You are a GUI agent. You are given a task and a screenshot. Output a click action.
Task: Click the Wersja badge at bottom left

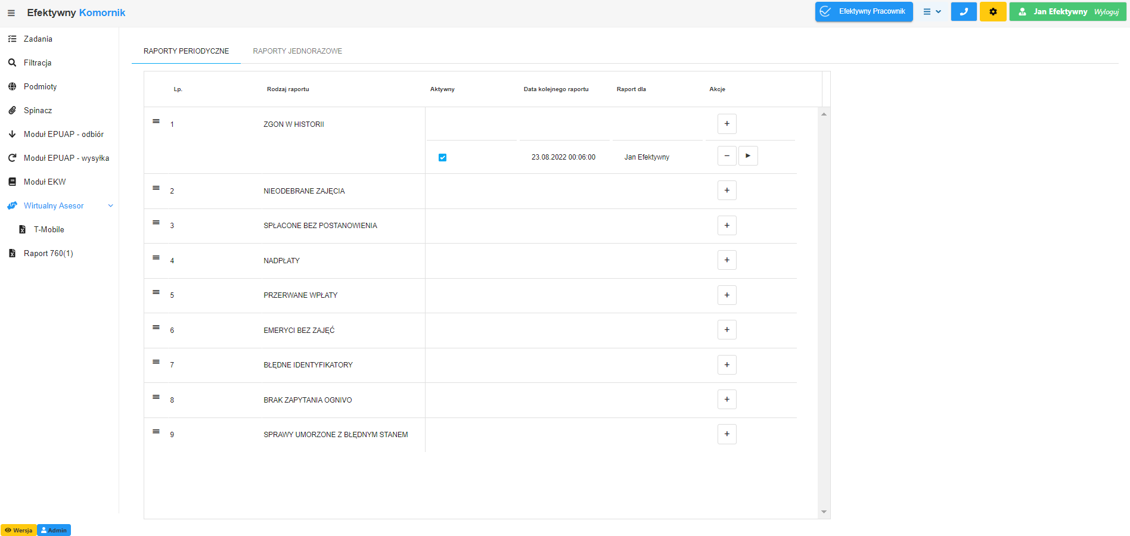pos(18,530)
